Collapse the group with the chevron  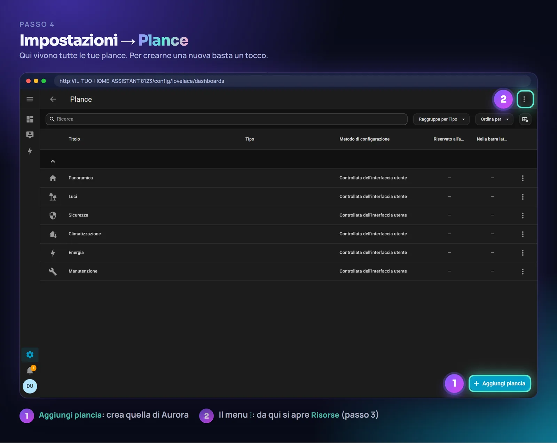tap(53, 161)
